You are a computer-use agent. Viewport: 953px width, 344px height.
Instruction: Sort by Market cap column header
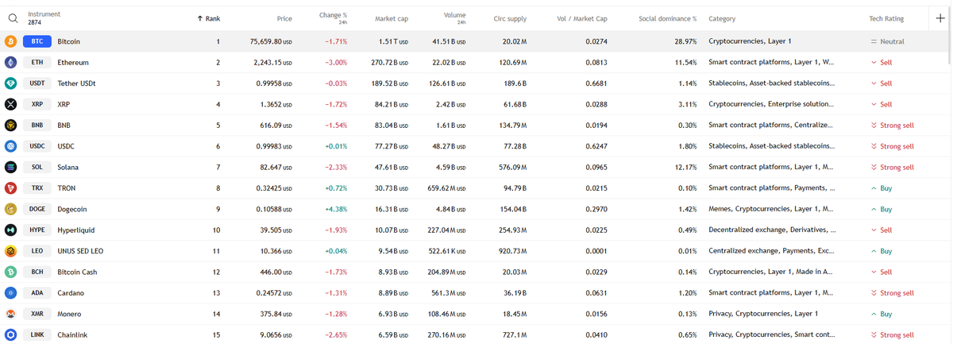pos(392,18)
